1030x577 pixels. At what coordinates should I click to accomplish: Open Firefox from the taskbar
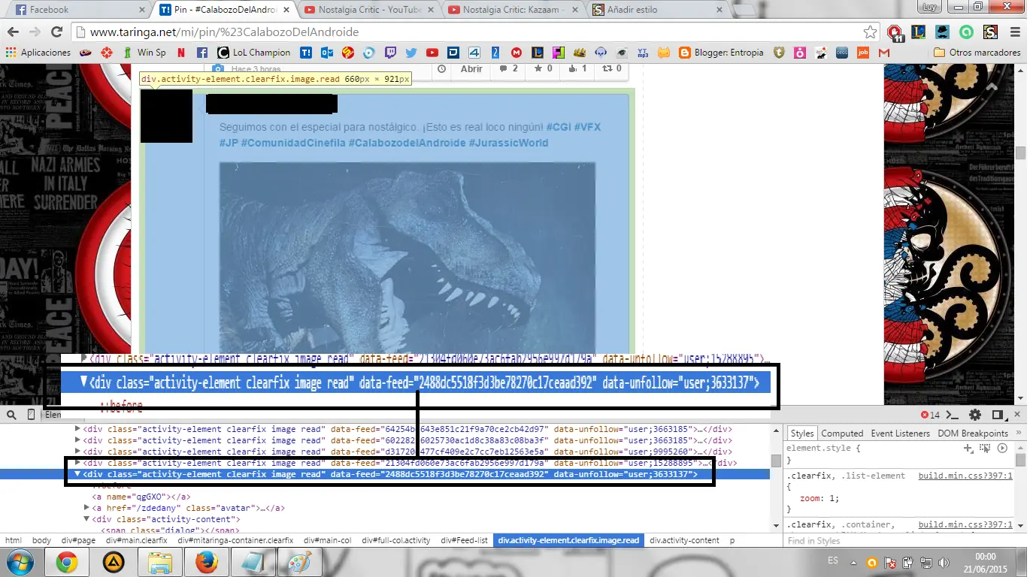pyautogui.click(x=205, y=562)
